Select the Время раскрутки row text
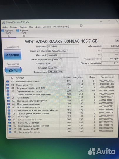The height and width of the screenshot is (159, 119). point(24,85)
